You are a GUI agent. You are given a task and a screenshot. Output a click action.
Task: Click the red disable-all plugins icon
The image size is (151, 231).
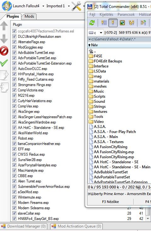4,51
